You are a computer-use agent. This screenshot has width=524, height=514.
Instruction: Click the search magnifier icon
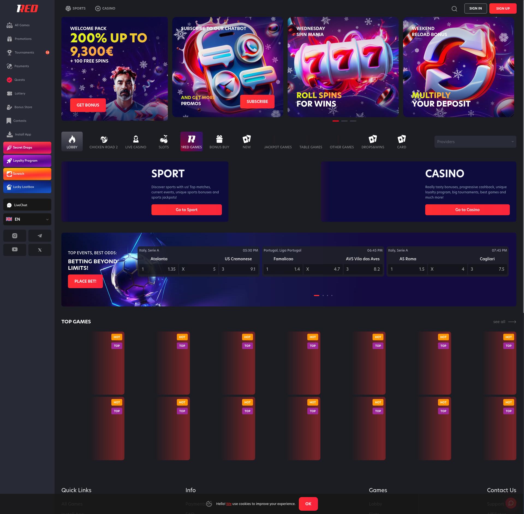[x=454, y=9]
